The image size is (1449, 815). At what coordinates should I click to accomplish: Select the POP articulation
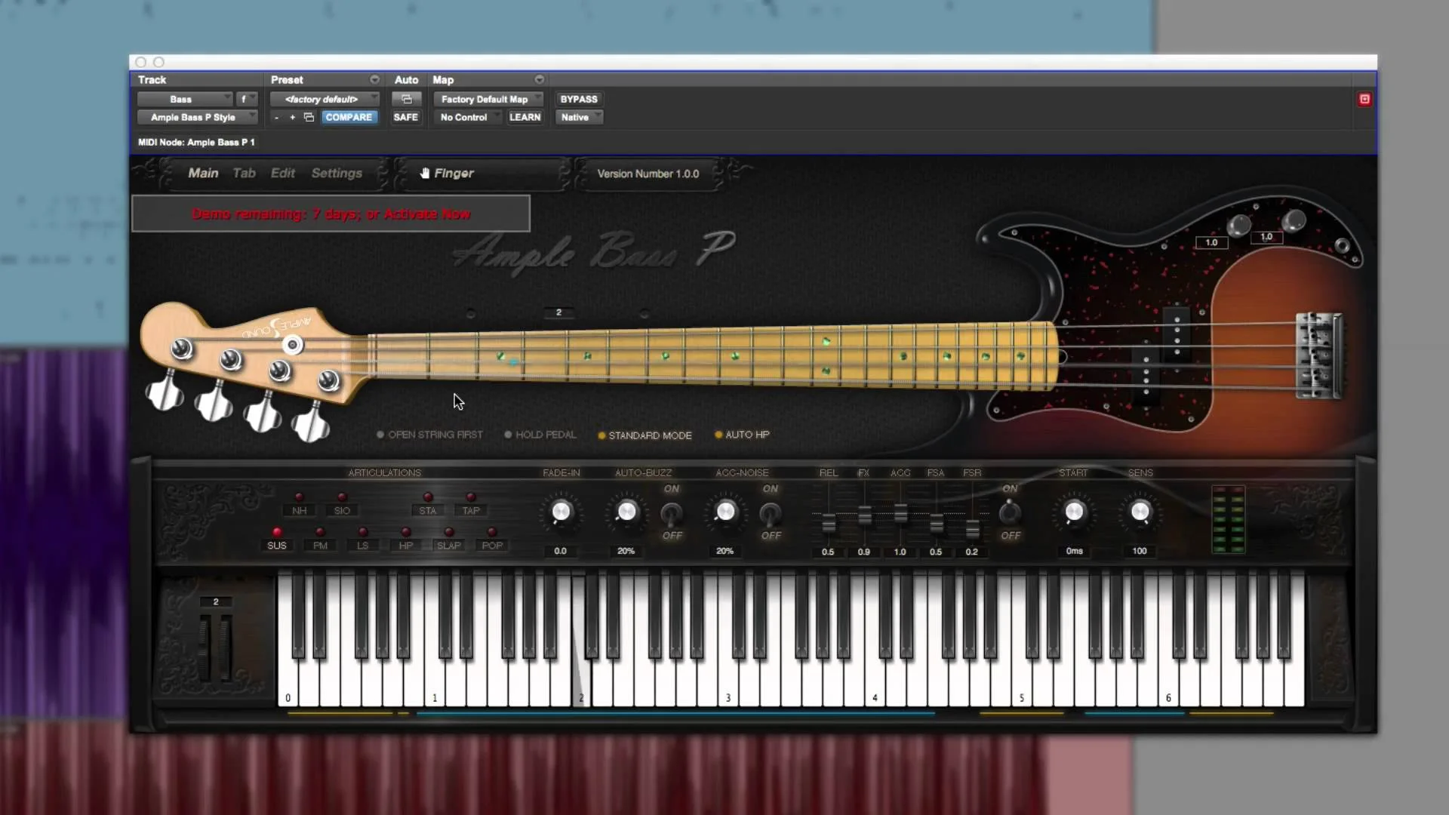(491, 545)
